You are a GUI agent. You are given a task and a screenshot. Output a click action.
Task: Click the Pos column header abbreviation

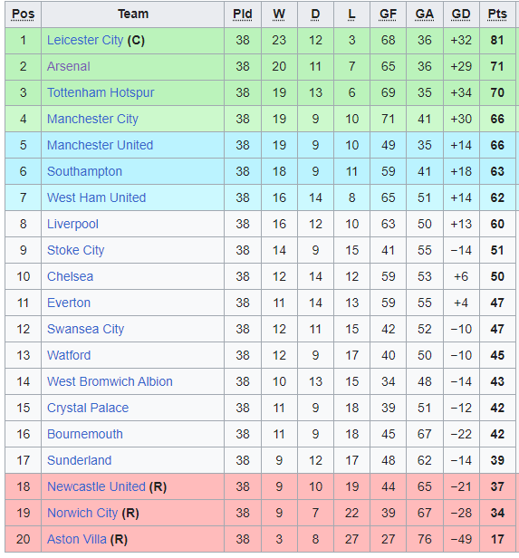[23, 14]
